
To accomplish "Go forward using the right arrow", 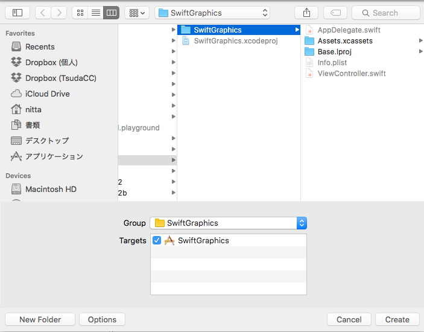I will pos(59,13).
